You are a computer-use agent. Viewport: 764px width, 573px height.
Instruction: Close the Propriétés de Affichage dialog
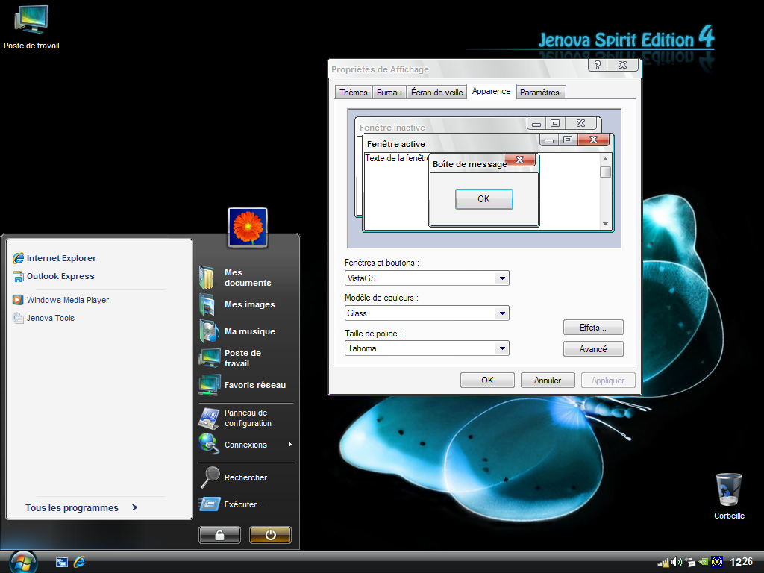[623, 65]
